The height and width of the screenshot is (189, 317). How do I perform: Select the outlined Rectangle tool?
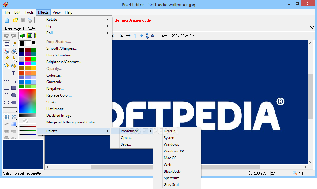[x=7, y=88]
